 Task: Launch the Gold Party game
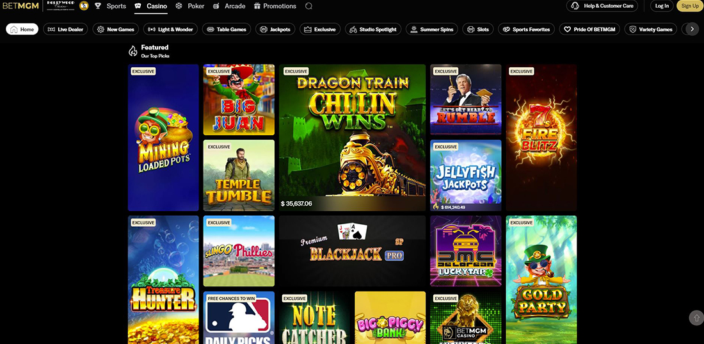point(541,280)
